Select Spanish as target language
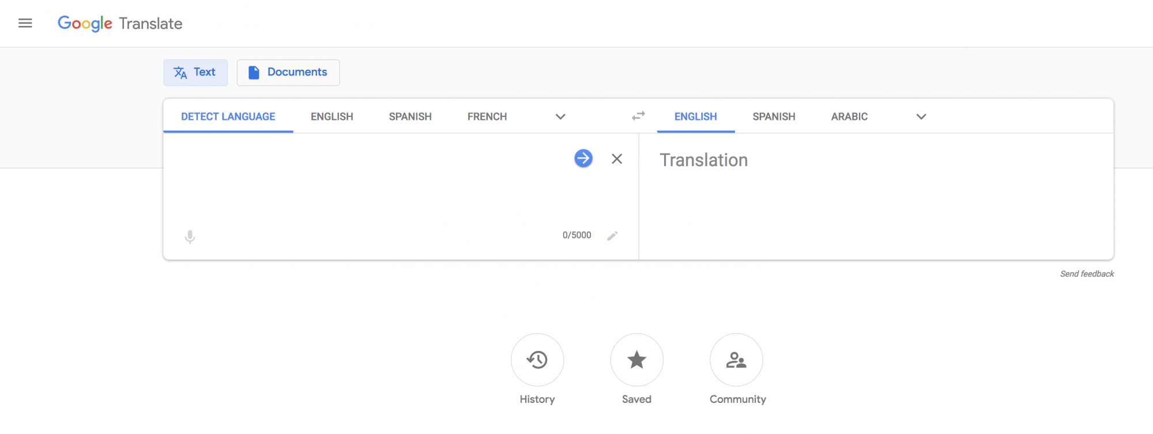 [x=774, y=116]
